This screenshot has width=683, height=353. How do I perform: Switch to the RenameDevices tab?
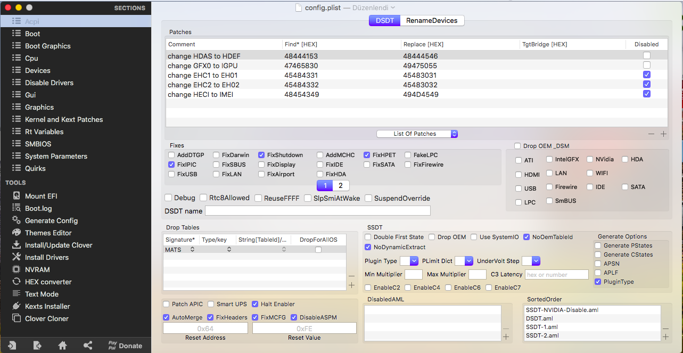tap(431, 20)
